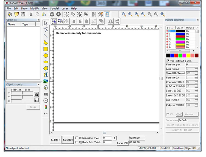Click the timer clock tool icon
Viewport: 206px width, 157px height.
(x=46, y=100)
